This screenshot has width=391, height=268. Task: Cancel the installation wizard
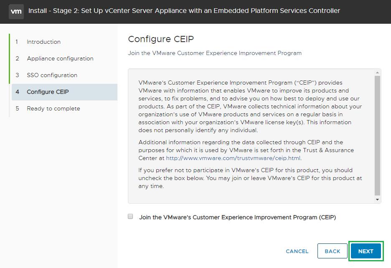tap(297, 251)
